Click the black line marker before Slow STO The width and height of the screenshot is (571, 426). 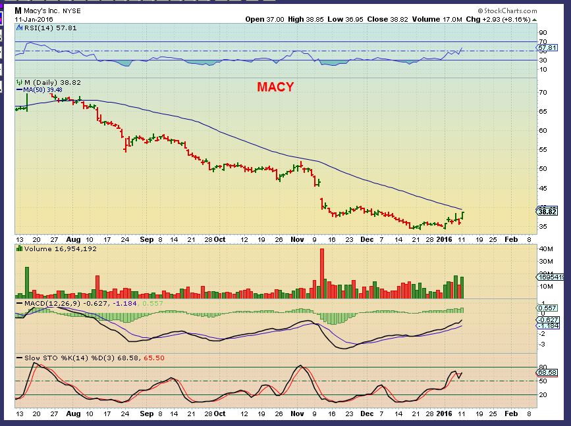[x=19, y=358]
